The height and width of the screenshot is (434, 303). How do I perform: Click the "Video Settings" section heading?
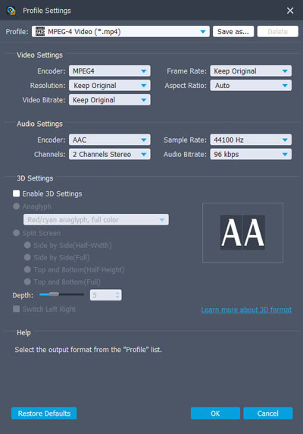tap(40, 55)
